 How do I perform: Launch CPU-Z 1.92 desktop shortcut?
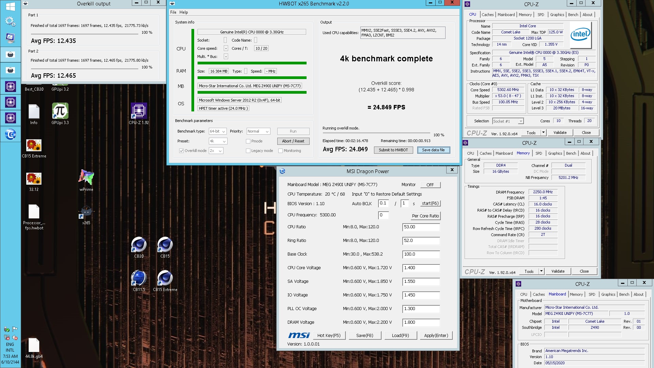[139, 114]
